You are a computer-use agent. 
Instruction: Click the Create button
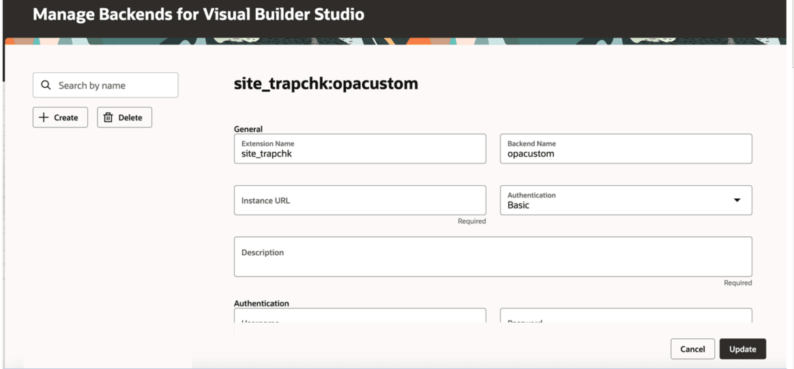click(60, 117)
